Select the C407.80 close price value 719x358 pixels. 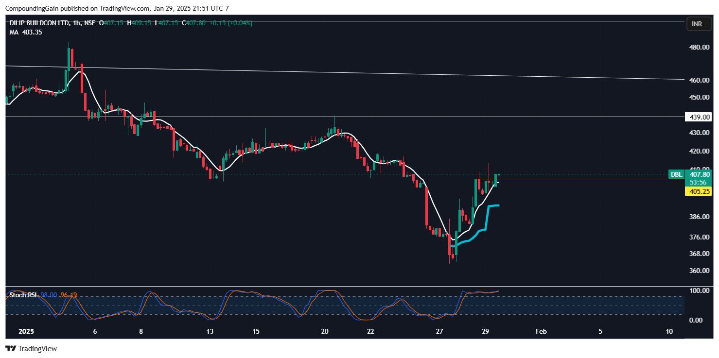[x=193, y=23]
